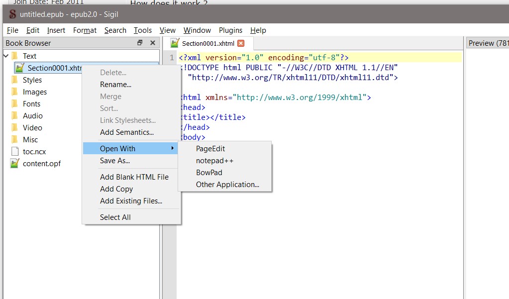This screenshot has width=509, height=299.
Task: Select the Styles folder label
Action: click(32, 80)
